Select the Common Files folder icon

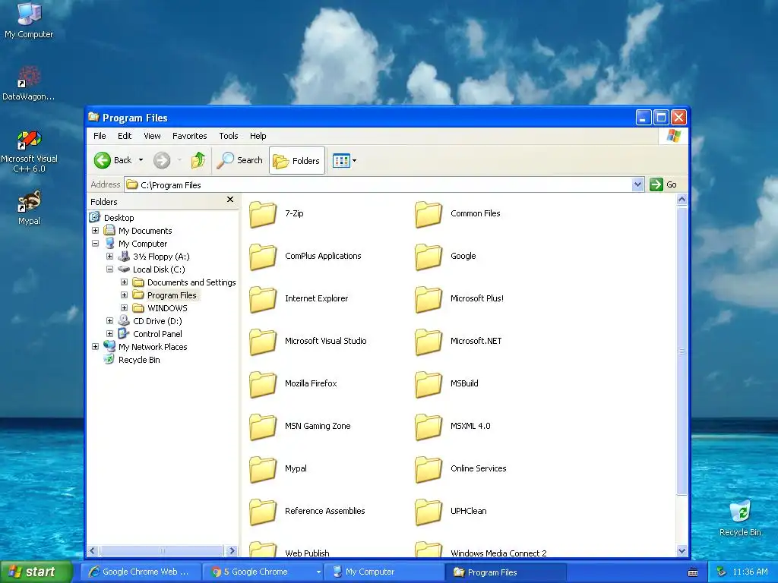429,214
